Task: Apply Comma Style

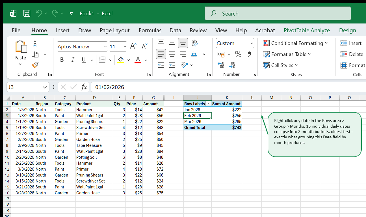Action: click(249, 54)
